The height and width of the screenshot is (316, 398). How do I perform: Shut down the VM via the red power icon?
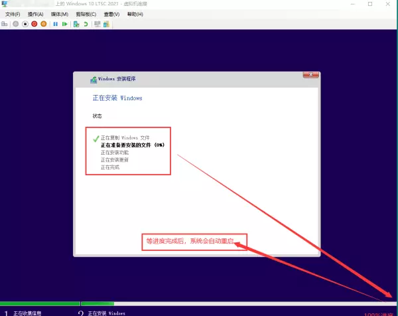pyautogui.click(x=34, y=24)
